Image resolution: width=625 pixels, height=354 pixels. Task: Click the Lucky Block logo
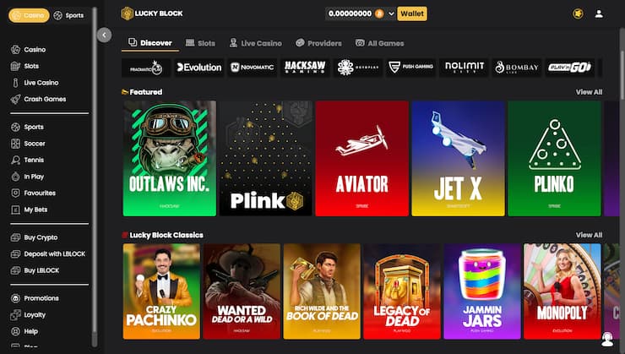tap(152, 14)
